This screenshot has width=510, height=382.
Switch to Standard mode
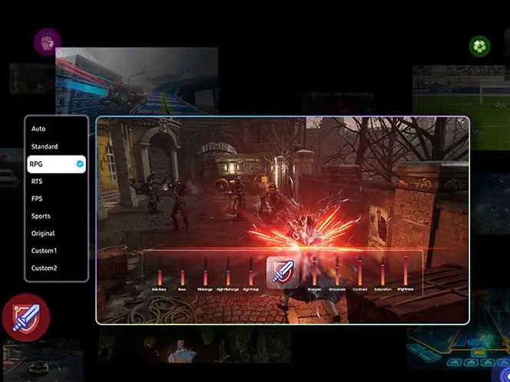coord(45,147)
